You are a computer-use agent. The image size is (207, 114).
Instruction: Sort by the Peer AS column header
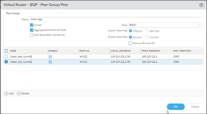[x=93, y=51]
